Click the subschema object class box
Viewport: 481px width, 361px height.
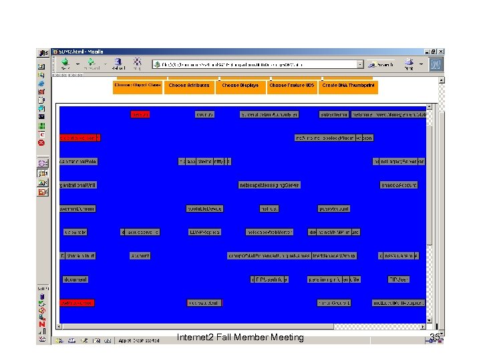pos(334,114)
